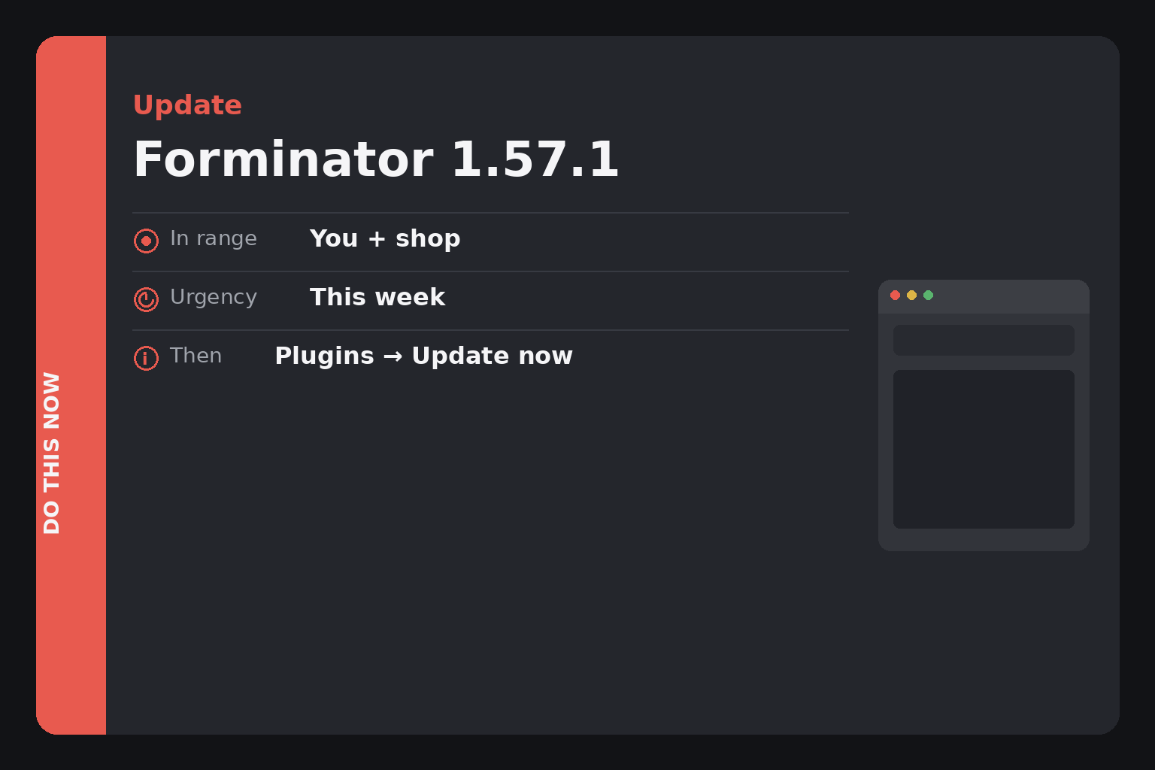The image size is (1155, 770).
Task: Click the "Update" heading label
Action: coord(187,105)
